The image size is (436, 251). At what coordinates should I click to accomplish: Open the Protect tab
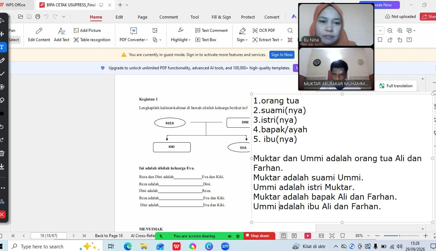coord(248,17)
